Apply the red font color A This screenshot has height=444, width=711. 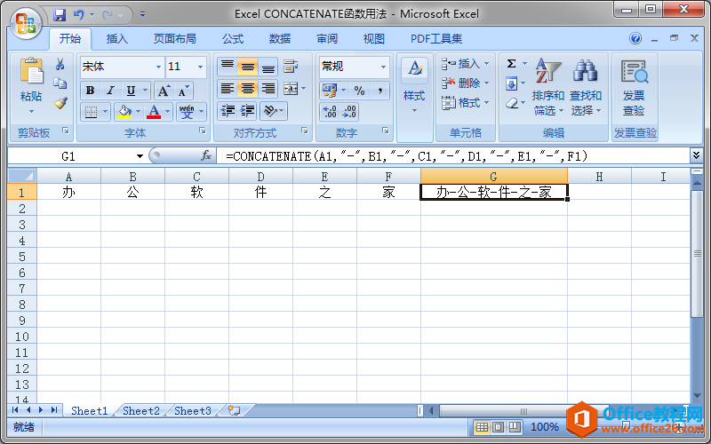click(x=154, y=111)
